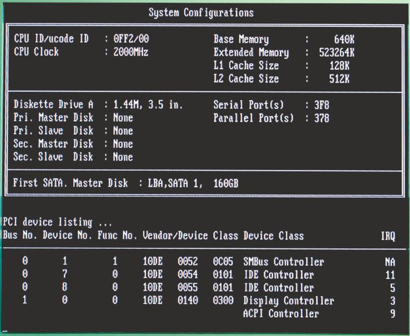Click None next to Sec. Slave Disk

coord(123,157)
